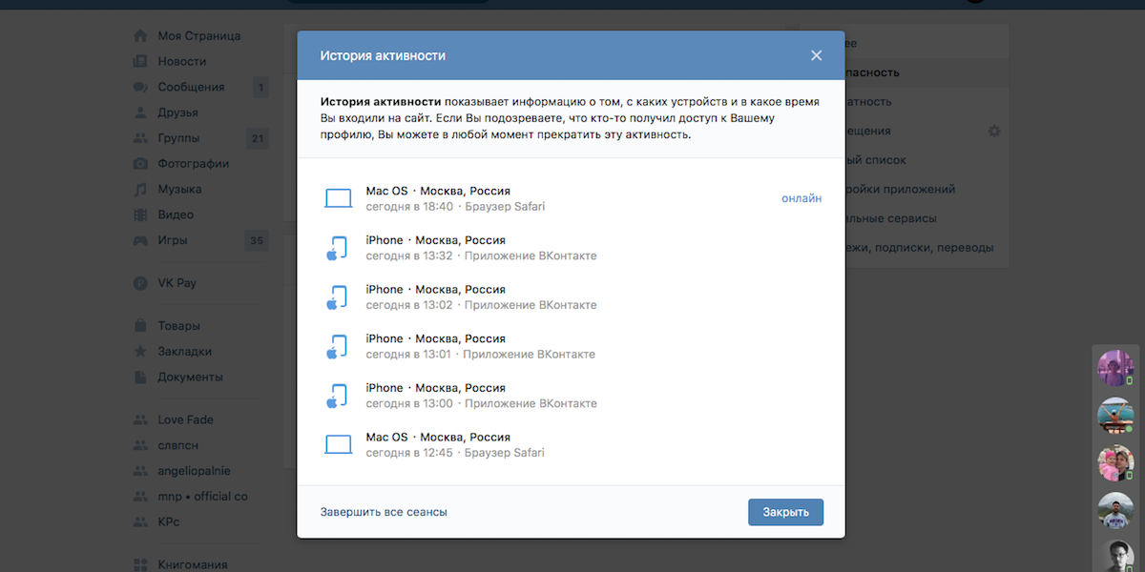This screenshot has height=572, width=1145.
Task: Open Новости from the sidebar
Action: 181,61
